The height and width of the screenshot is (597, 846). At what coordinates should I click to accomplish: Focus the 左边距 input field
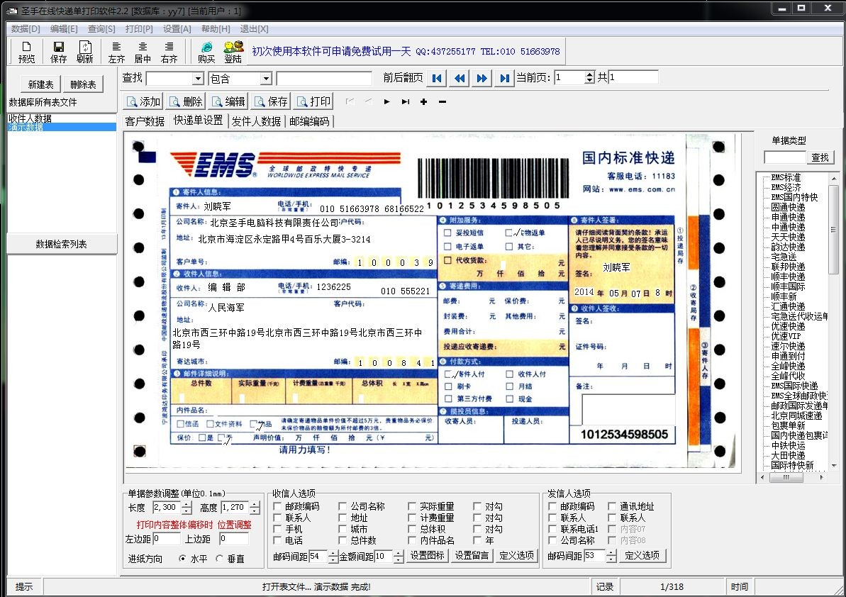tap(166, 538)
